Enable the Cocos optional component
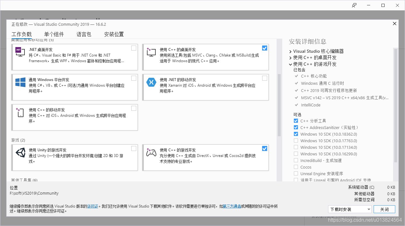Image resolution: width=405 pixels, height=226 pixels. [x=296, y=167]
